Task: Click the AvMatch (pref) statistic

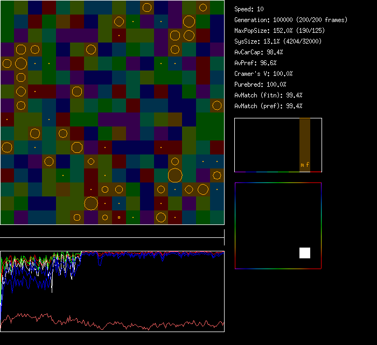Action: coord(269,106)
